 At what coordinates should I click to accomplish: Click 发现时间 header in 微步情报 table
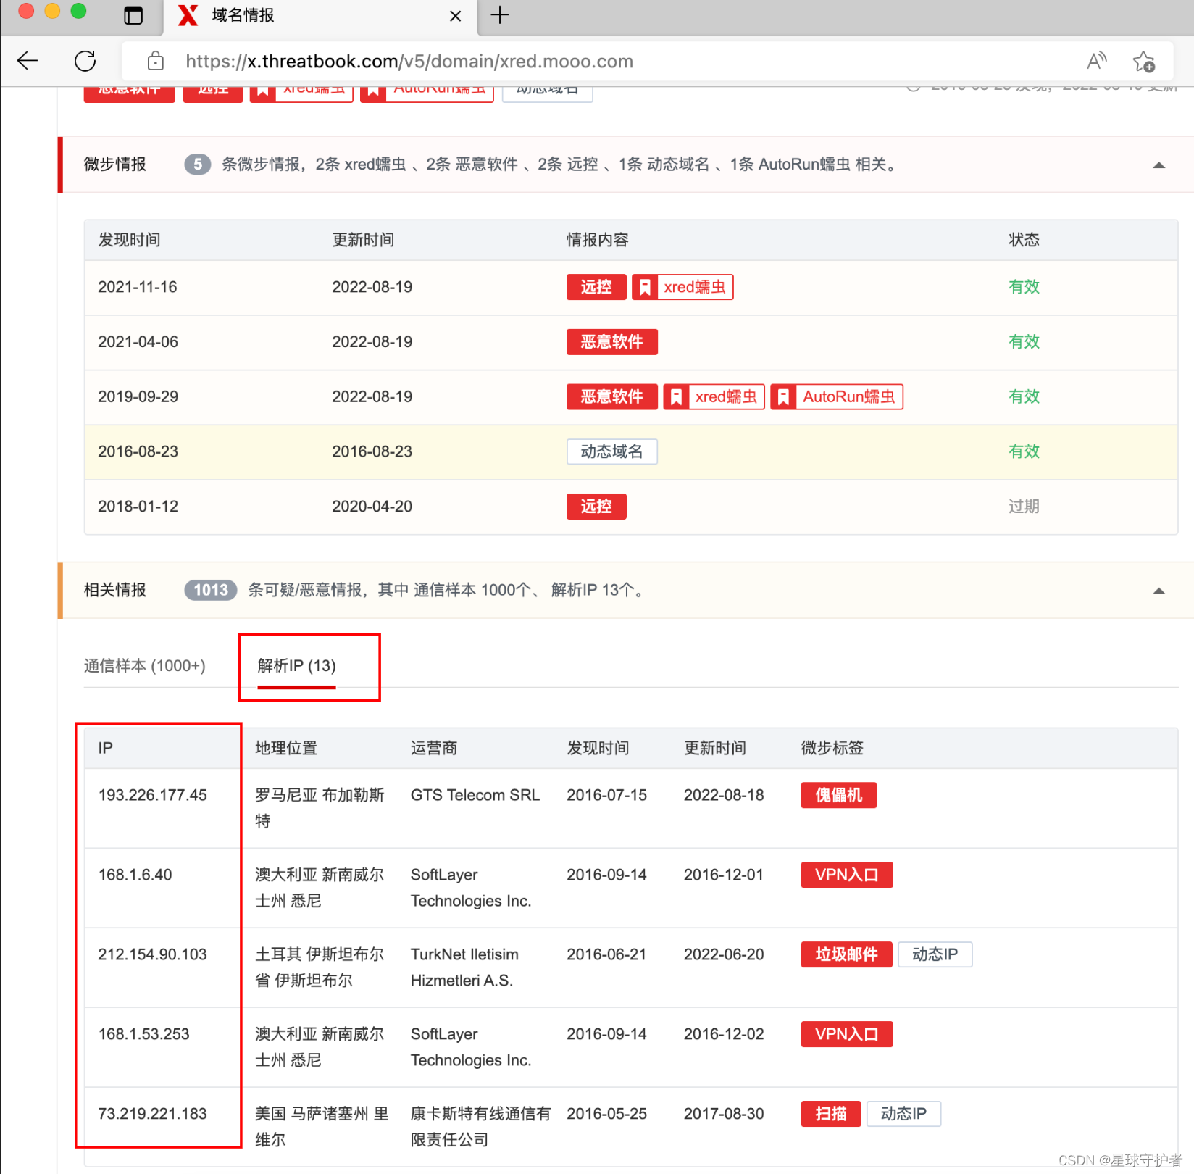(x=130, y=240)
